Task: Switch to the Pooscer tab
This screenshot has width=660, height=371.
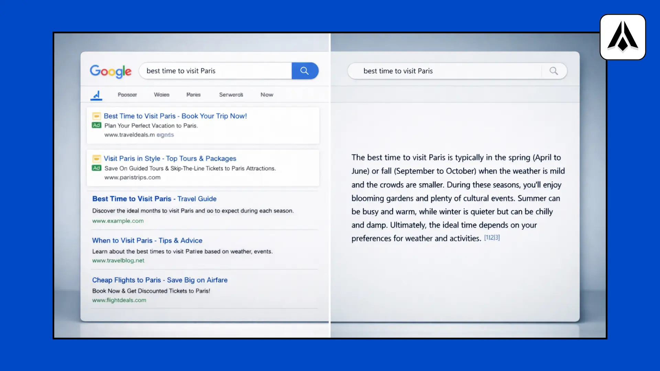Action: pyautogui.click(x=127, y=95)
